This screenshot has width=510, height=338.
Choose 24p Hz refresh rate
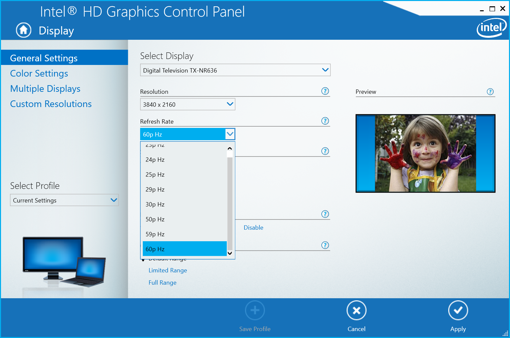tap(185, 160)
